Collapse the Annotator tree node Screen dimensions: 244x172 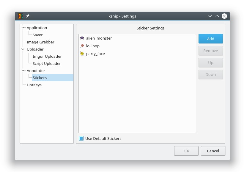coord(23,71)
